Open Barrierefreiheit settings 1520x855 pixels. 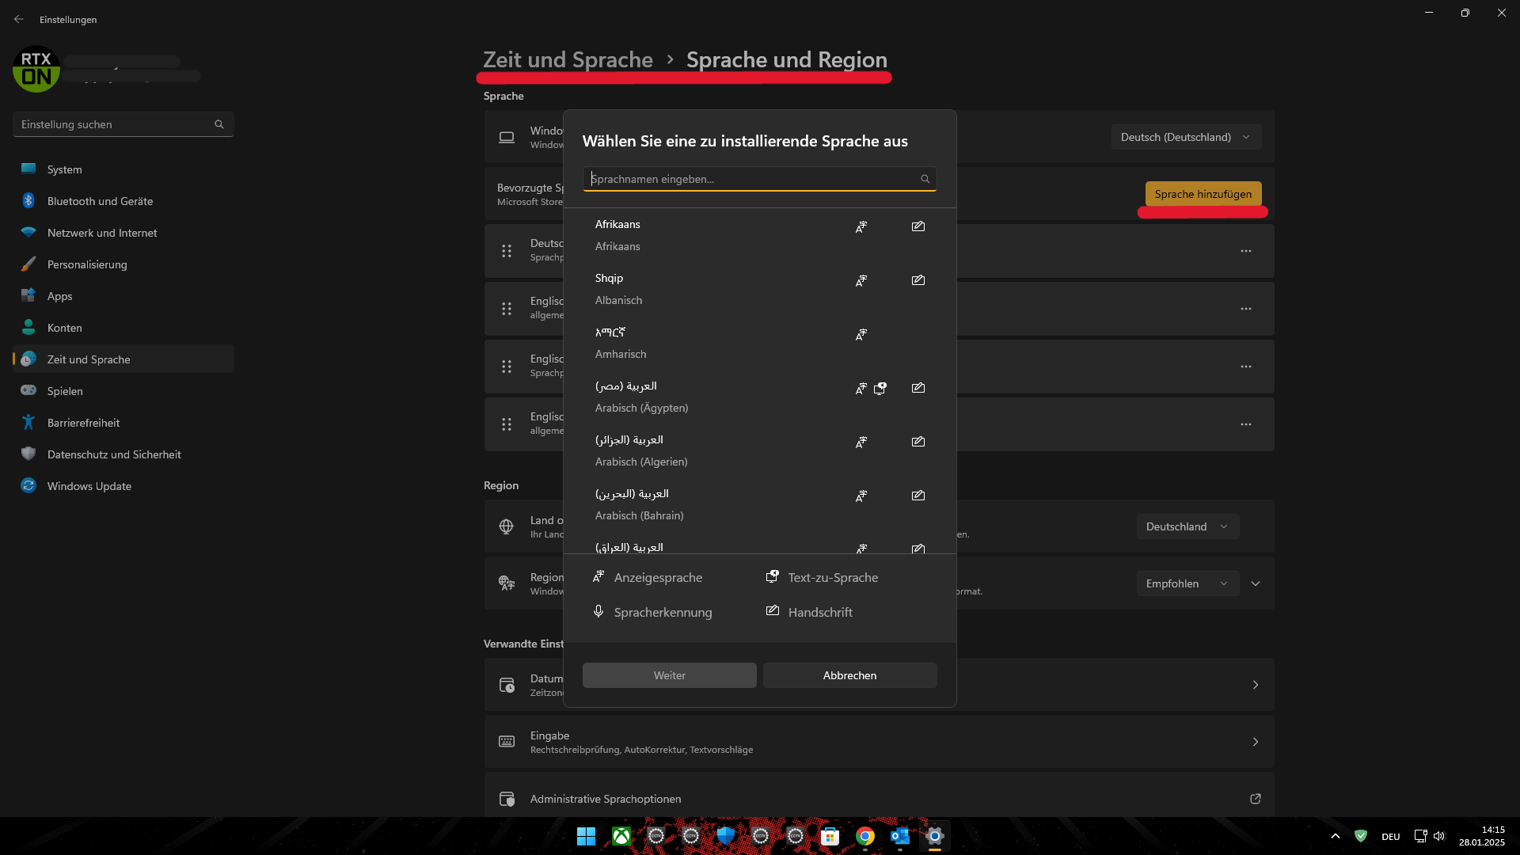pyautogui.click(x=123, y=423)
